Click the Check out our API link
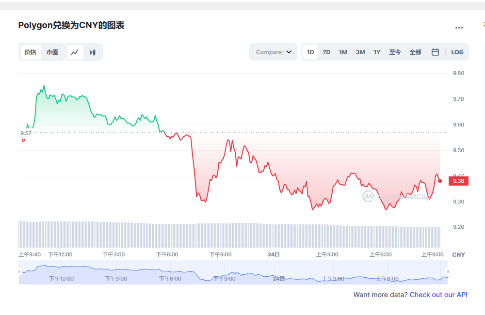The height and width of the screenshot is (315, 485). coord(438,295)
